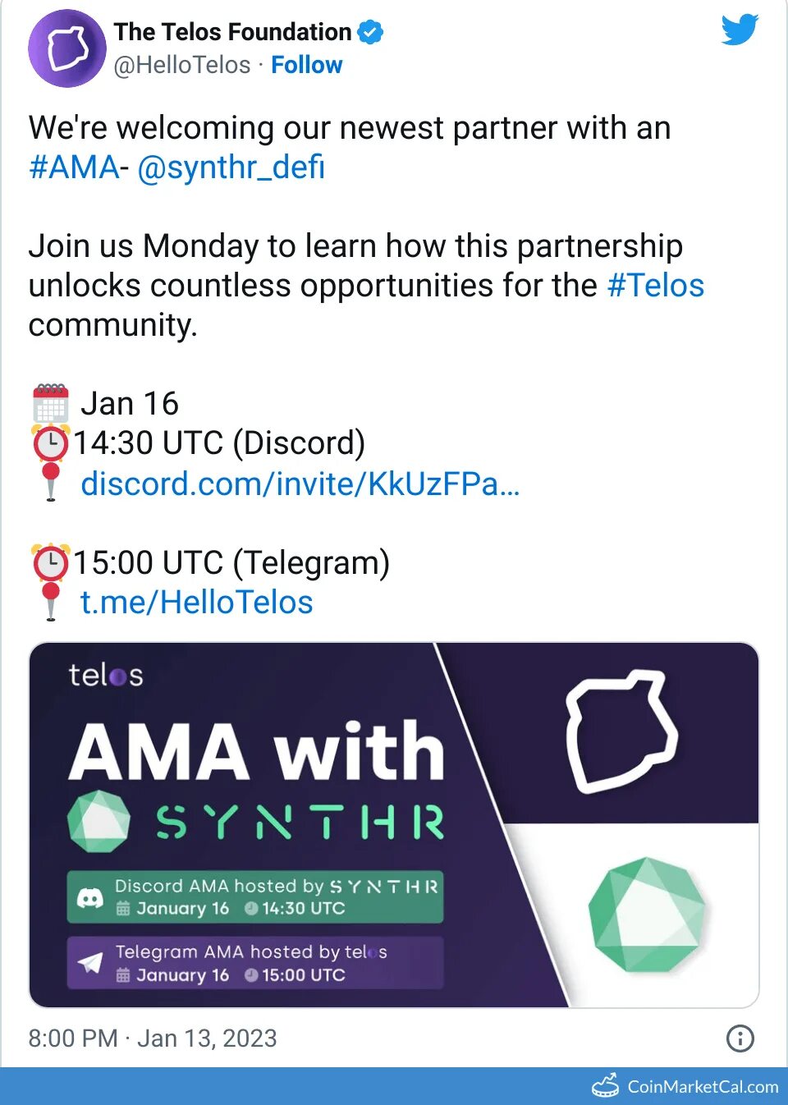788x1105 pixels.
Task: Click the Twitter bird logo
Action: click(740, 30)
